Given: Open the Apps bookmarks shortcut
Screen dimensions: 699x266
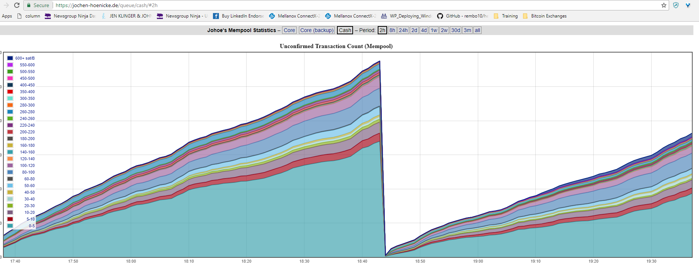Looking at the screenshot, I should click(x=7, y=16).
